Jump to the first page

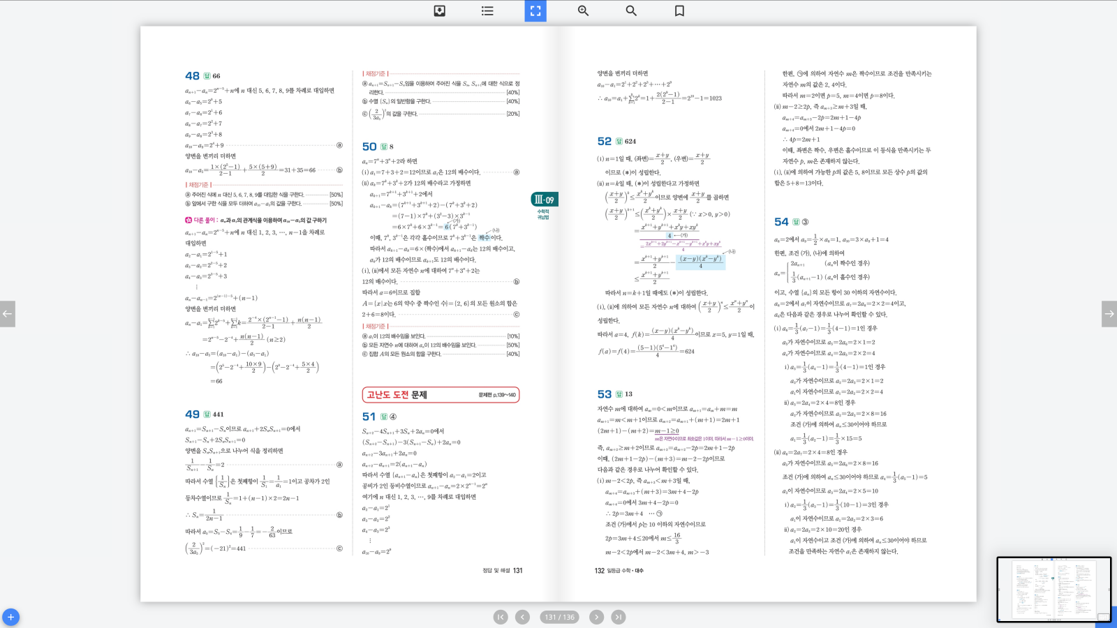pyautogui.click(x=501, y=617)
